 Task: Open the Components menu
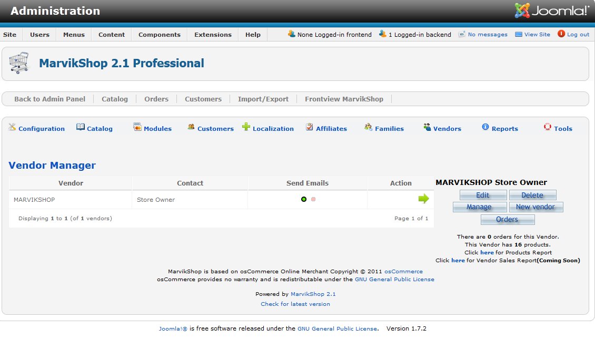tap(160, 35)
